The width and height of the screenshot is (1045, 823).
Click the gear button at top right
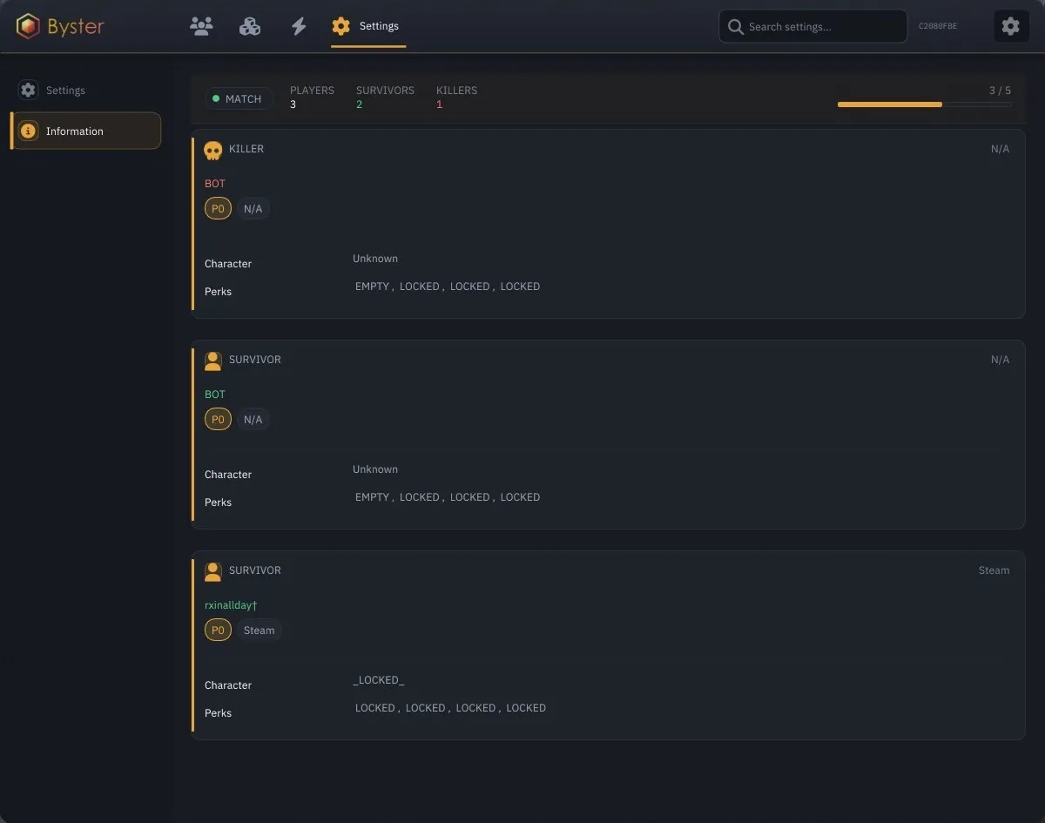tap(1010, 26)
